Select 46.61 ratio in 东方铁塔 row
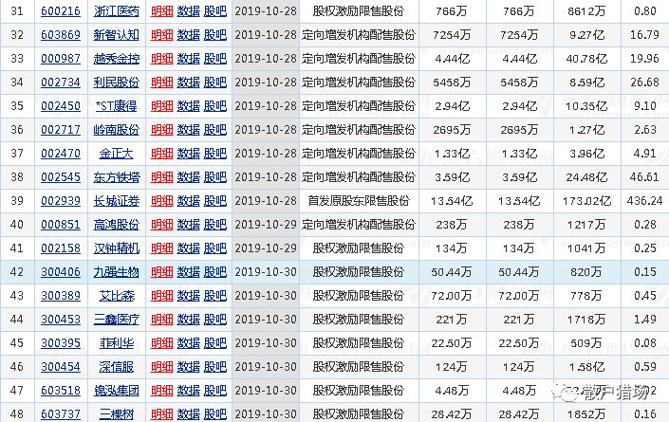The image size is (669, 422). click(x=644, y=177)
